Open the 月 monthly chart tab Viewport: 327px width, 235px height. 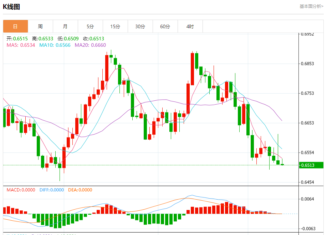[66, 26]
